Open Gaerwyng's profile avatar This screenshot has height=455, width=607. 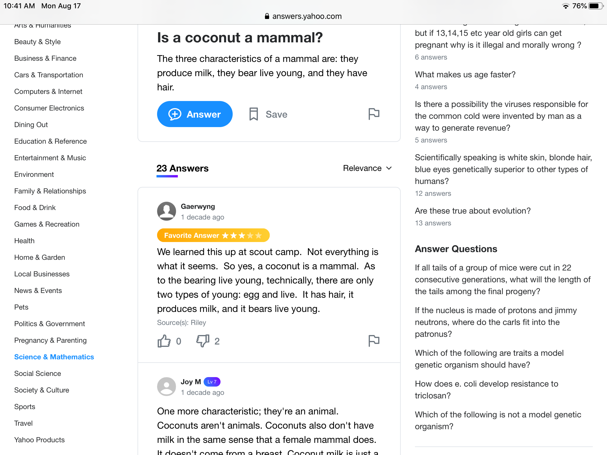click(167, 211)
